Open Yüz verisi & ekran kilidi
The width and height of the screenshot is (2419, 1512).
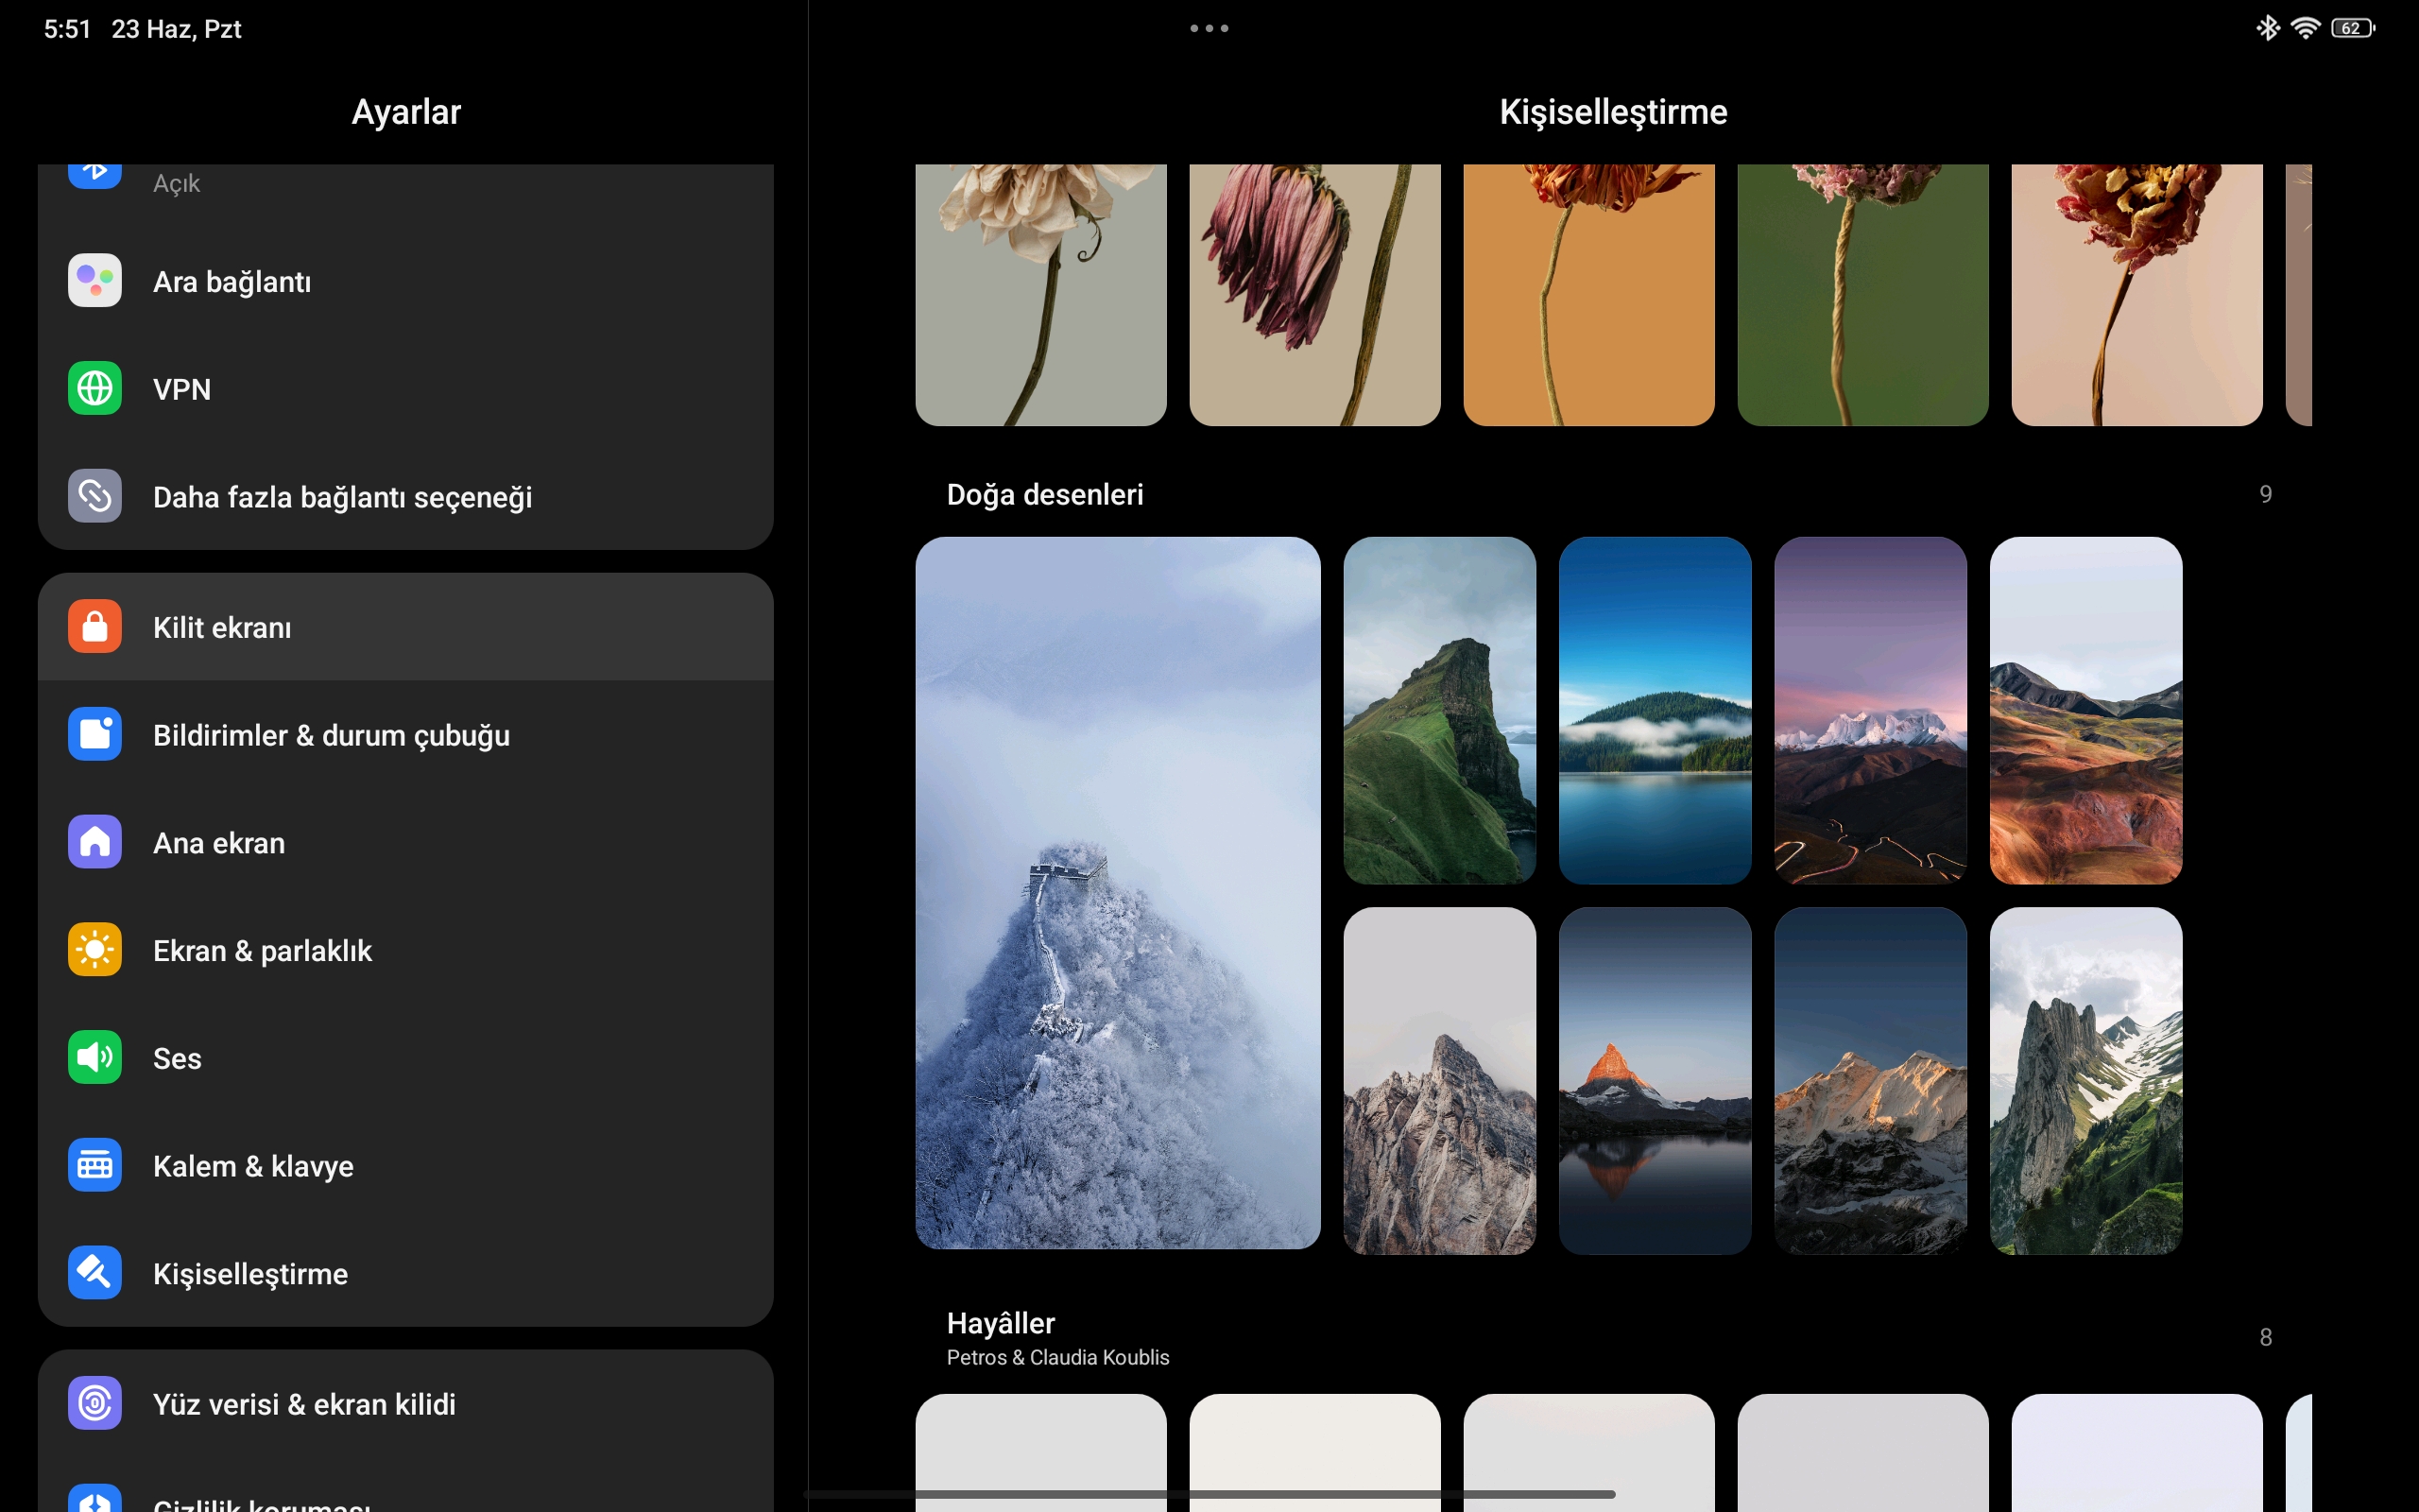point(405,1404)
